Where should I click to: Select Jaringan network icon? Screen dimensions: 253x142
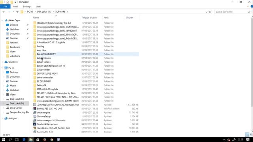pyautogui.click(x=6, y=118)
